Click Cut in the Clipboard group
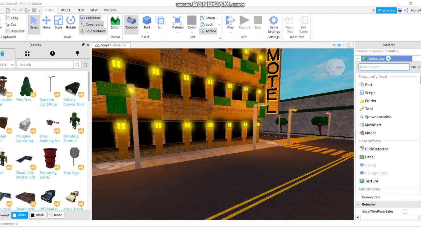 coord(11,25)
